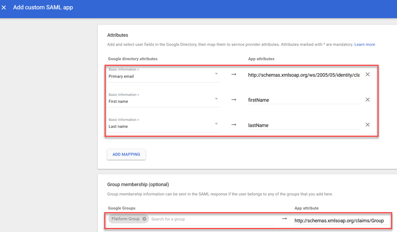This screenshot has width=397, height=232.
Task: Click the Search for a group field
Action: tap(210, 219)
